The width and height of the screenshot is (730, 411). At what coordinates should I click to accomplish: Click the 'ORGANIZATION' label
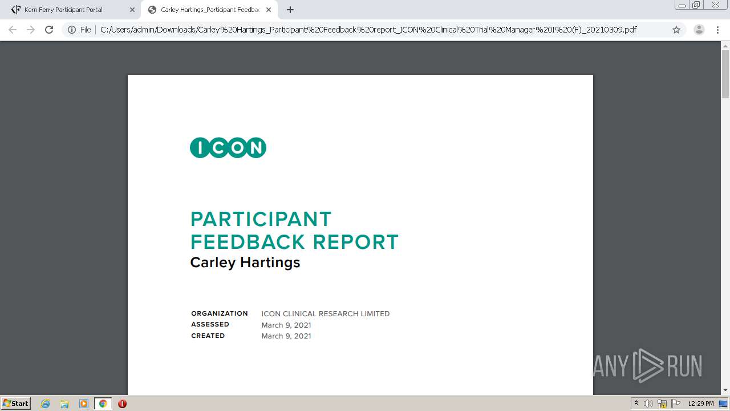coord(220,313)
